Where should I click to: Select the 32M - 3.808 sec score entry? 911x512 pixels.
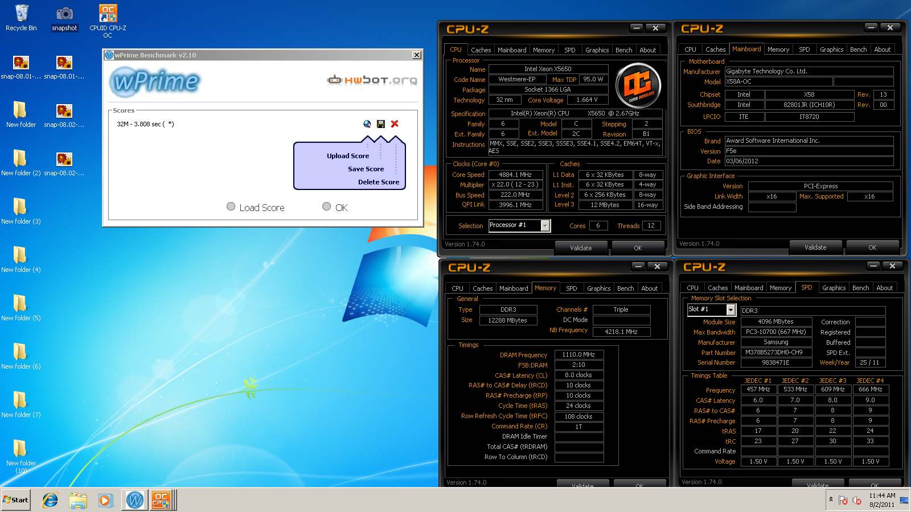[x=145, y=124]
